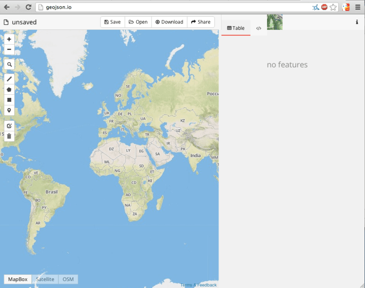Open the JSON code view tab
Screen dimensions: 365x288
point(259,28)
